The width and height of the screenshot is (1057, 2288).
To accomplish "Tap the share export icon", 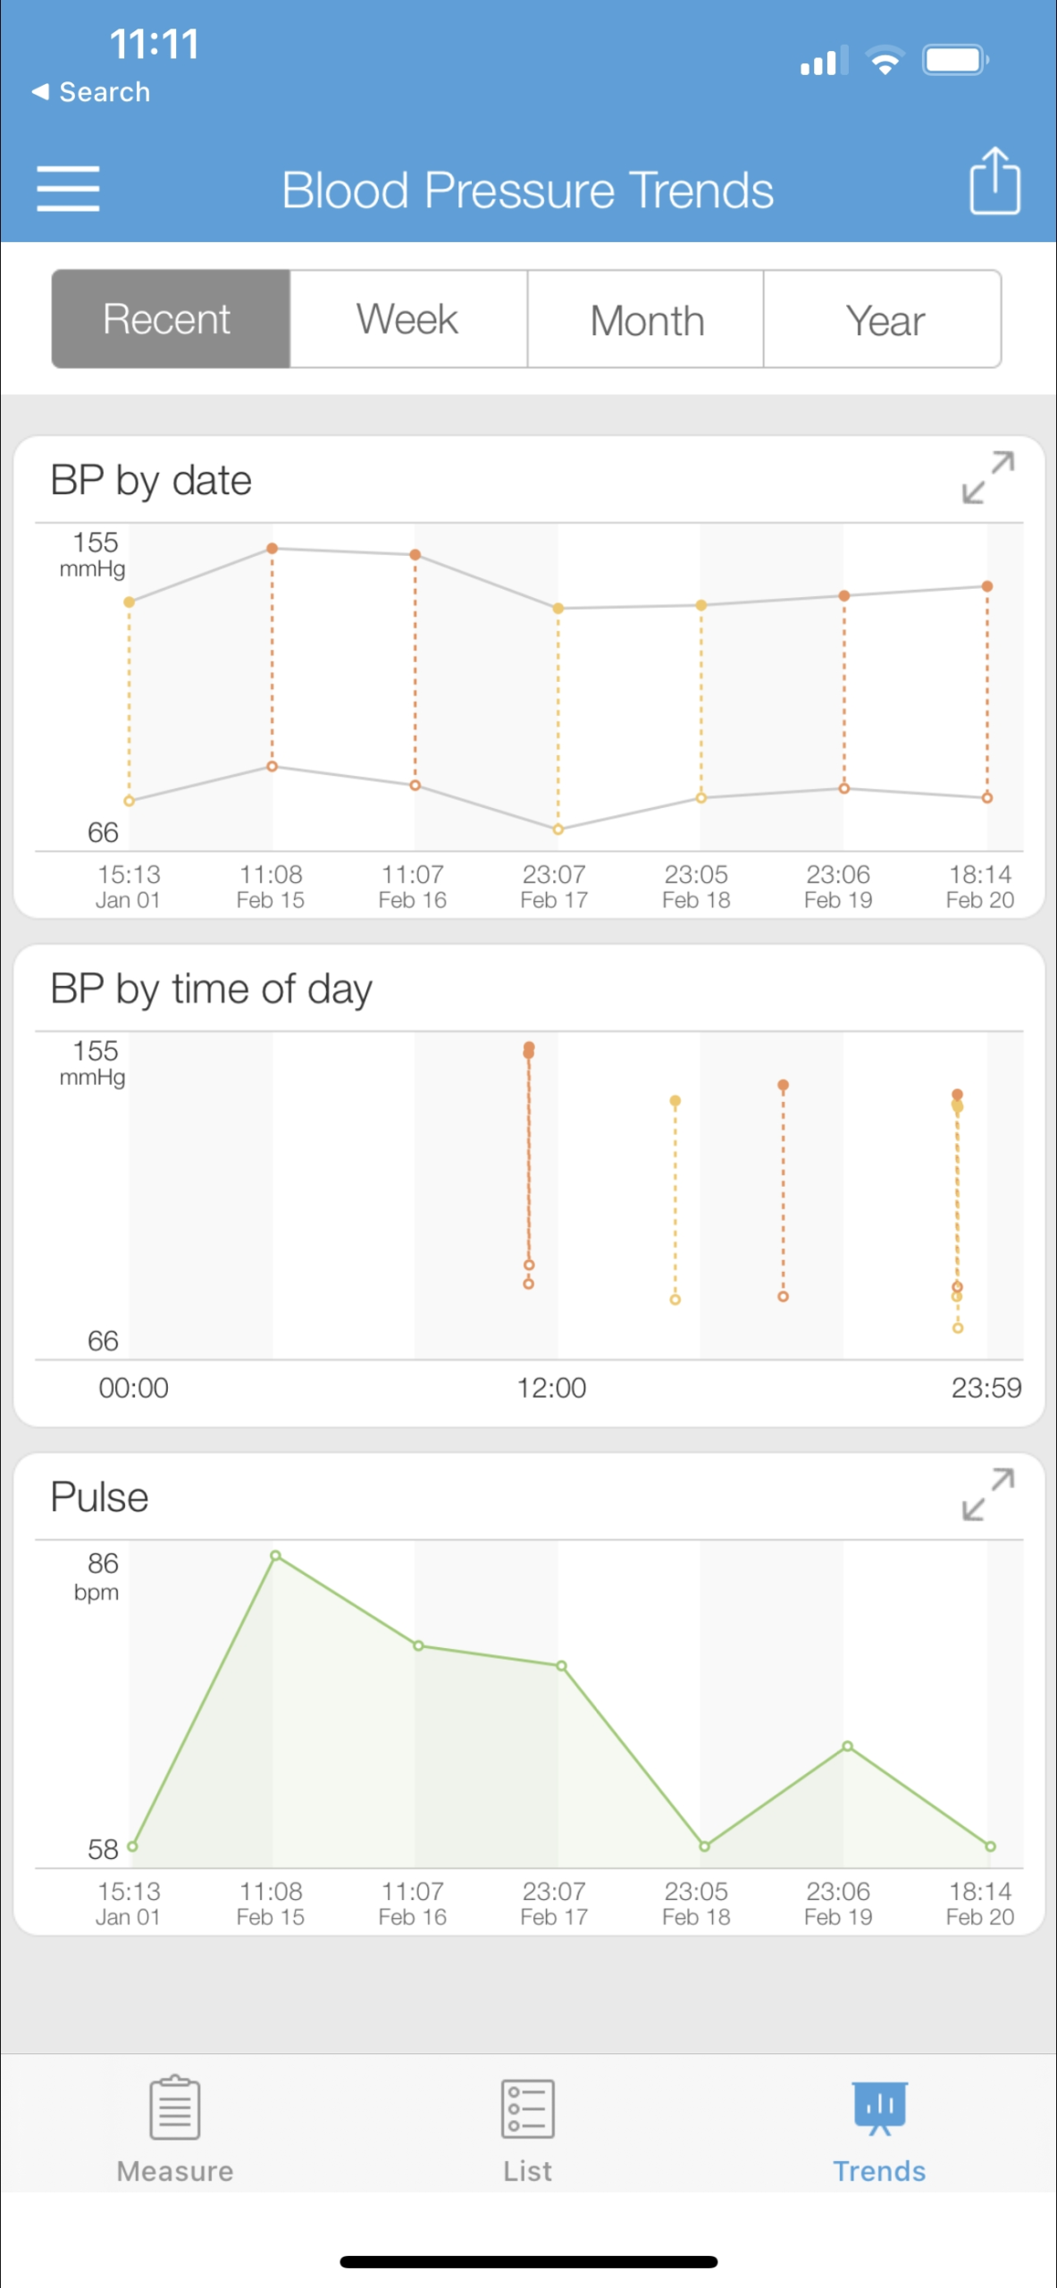I will pos(994,181).
